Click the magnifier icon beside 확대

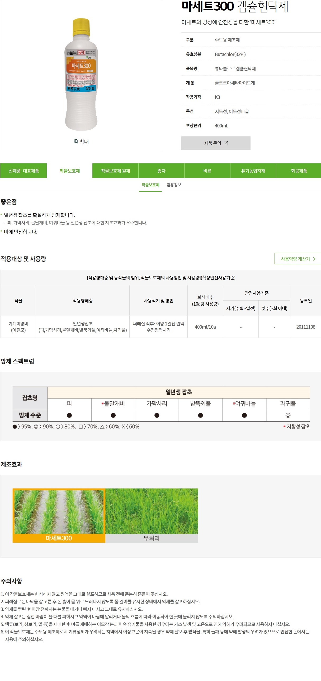76,141
